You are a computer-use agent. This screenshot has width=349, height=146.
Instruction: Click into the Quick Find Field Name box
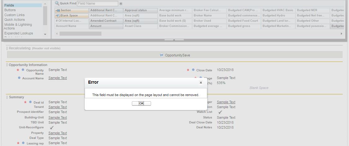pyautogui.click(x=97, y=3)
